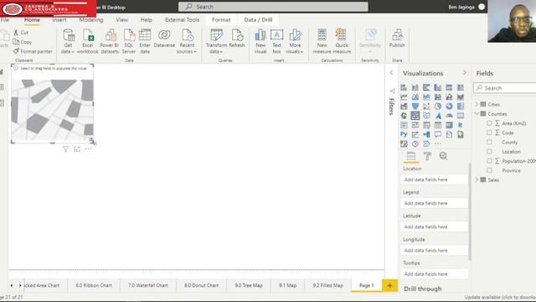
Task: Click the Excel workbook button
Action: click(x=87, y=41)
